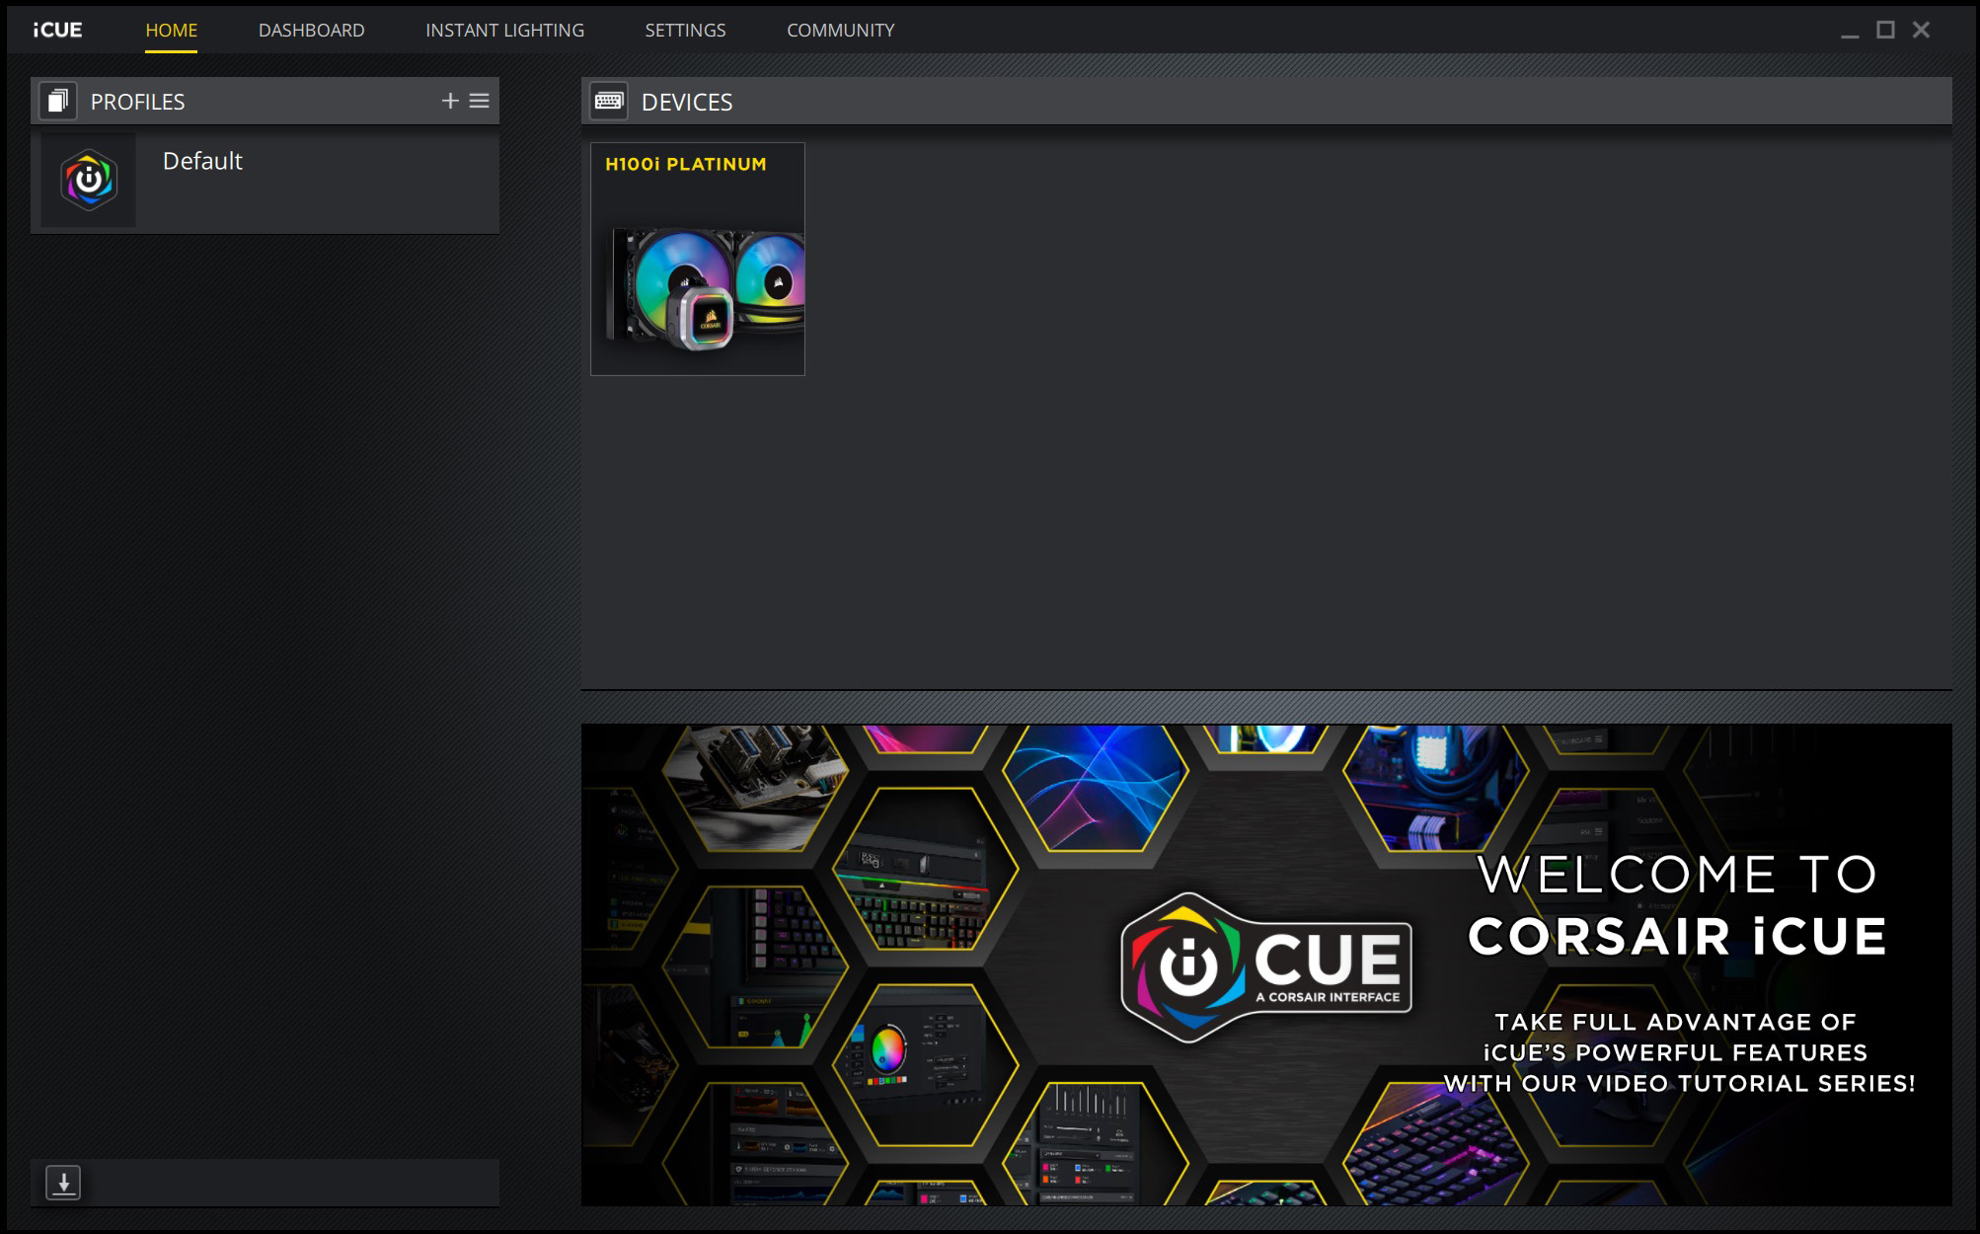Close the iCUE application window
1980x1234 pixels.
[1921, 30]
